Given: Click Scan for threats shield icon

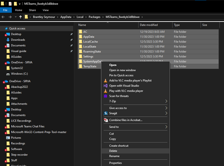Looking at the screenshot, I should click(x=106, y=96).
